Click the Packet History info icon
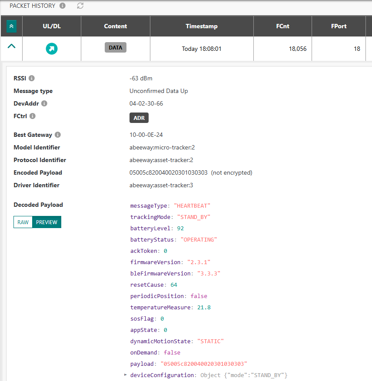This screenshot has height=381, width=372. click(x=63, y=6)
